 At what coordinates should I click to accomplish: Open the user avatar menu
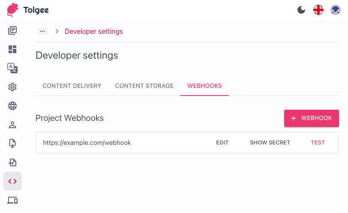tap(336, 10)
